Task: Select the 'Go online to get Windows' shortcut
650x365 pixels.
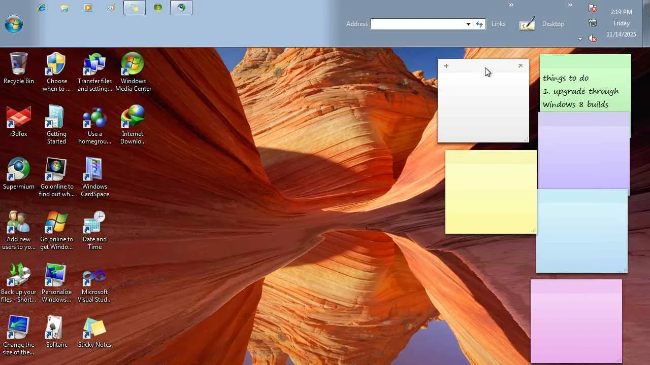Action: (x=56, y=231)
